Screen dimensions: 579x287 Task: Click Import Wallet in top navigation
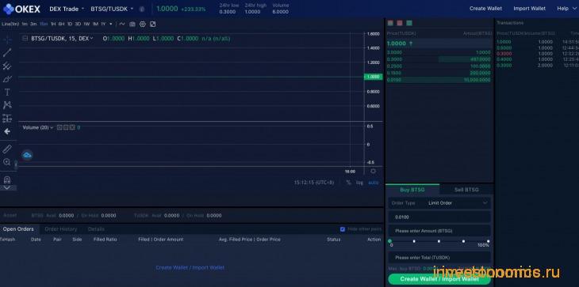529,9
